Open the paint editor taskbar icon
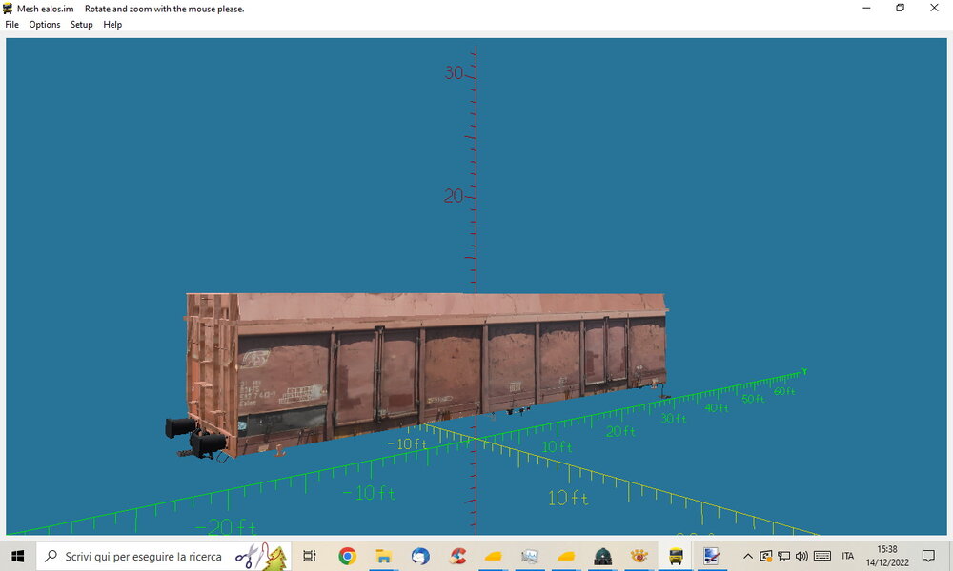The width and height of the screenshot is (953, 571). pyautogui.click(x=712, y=556)
